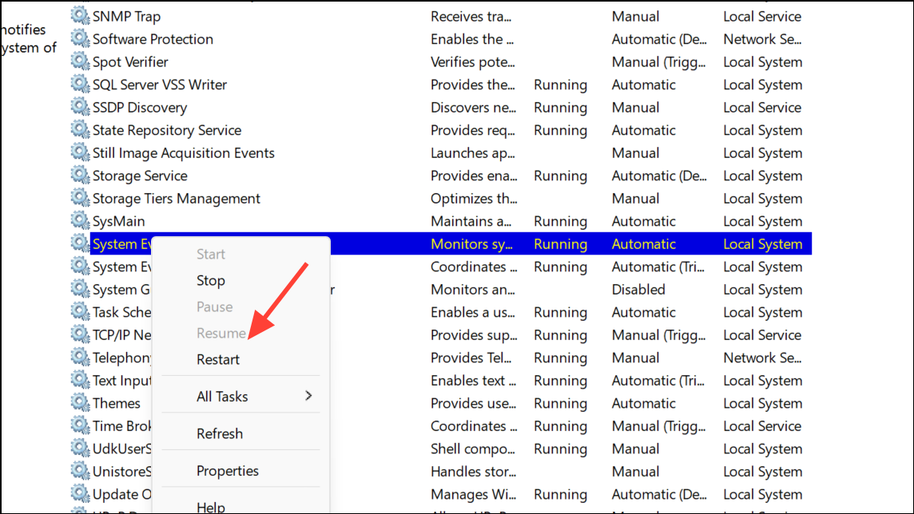The width and height of the screenshot is (914, 514).
Task: Click the 'Enables text ...' description cell
Action: tap(473, 381)
